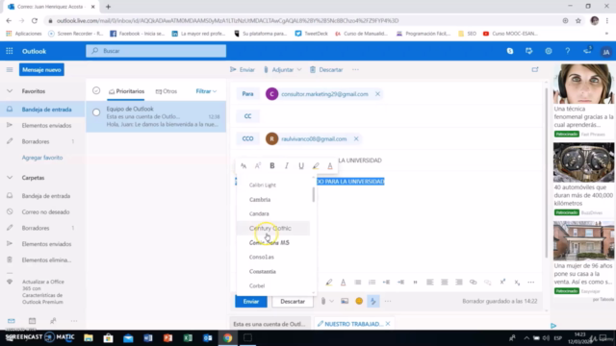Open the Outlook app launcher grid
The width and height of the screenshot is (616, 346).
point(10,51)
